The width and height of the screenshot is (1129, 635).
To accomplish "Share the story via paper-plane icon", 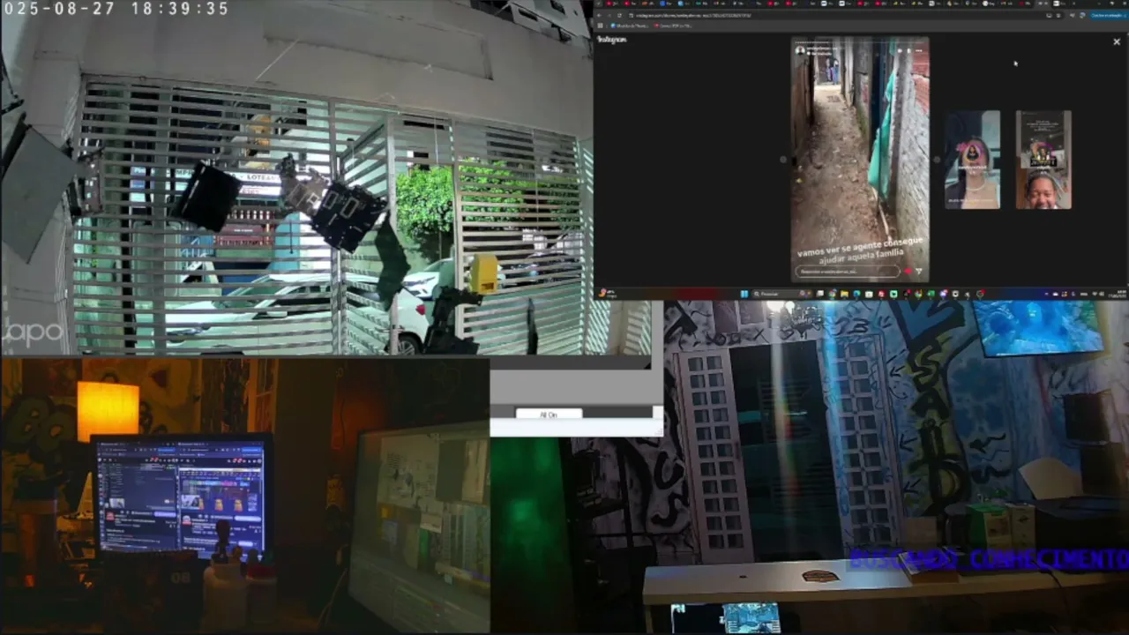I will [x=919, y=271].
